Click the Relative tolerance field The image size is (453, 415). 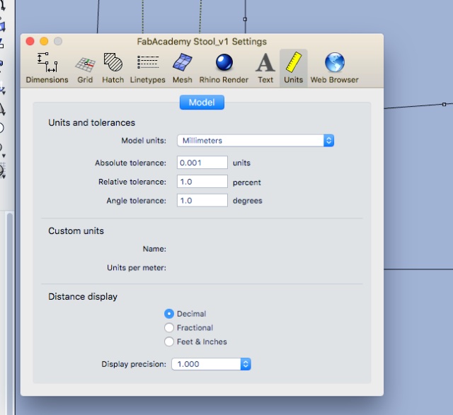pyautogui.click(x=202, y=182)
